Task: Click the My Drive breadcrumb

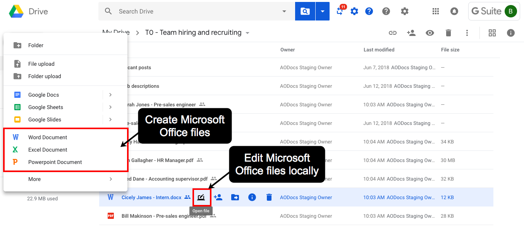Action: pyautogui.click(x=116, y=32)
